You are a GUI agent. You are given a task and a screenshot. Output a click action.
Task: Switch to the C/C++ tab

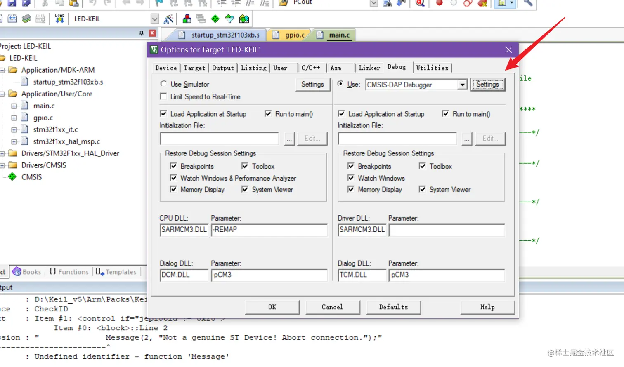click(x=311, y=68)
